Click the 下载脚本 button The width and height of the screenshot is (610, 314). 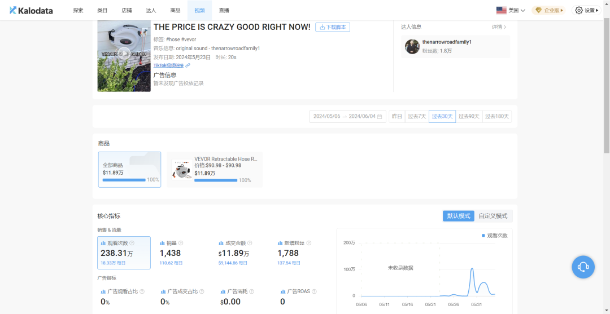(x=333, y=27)
